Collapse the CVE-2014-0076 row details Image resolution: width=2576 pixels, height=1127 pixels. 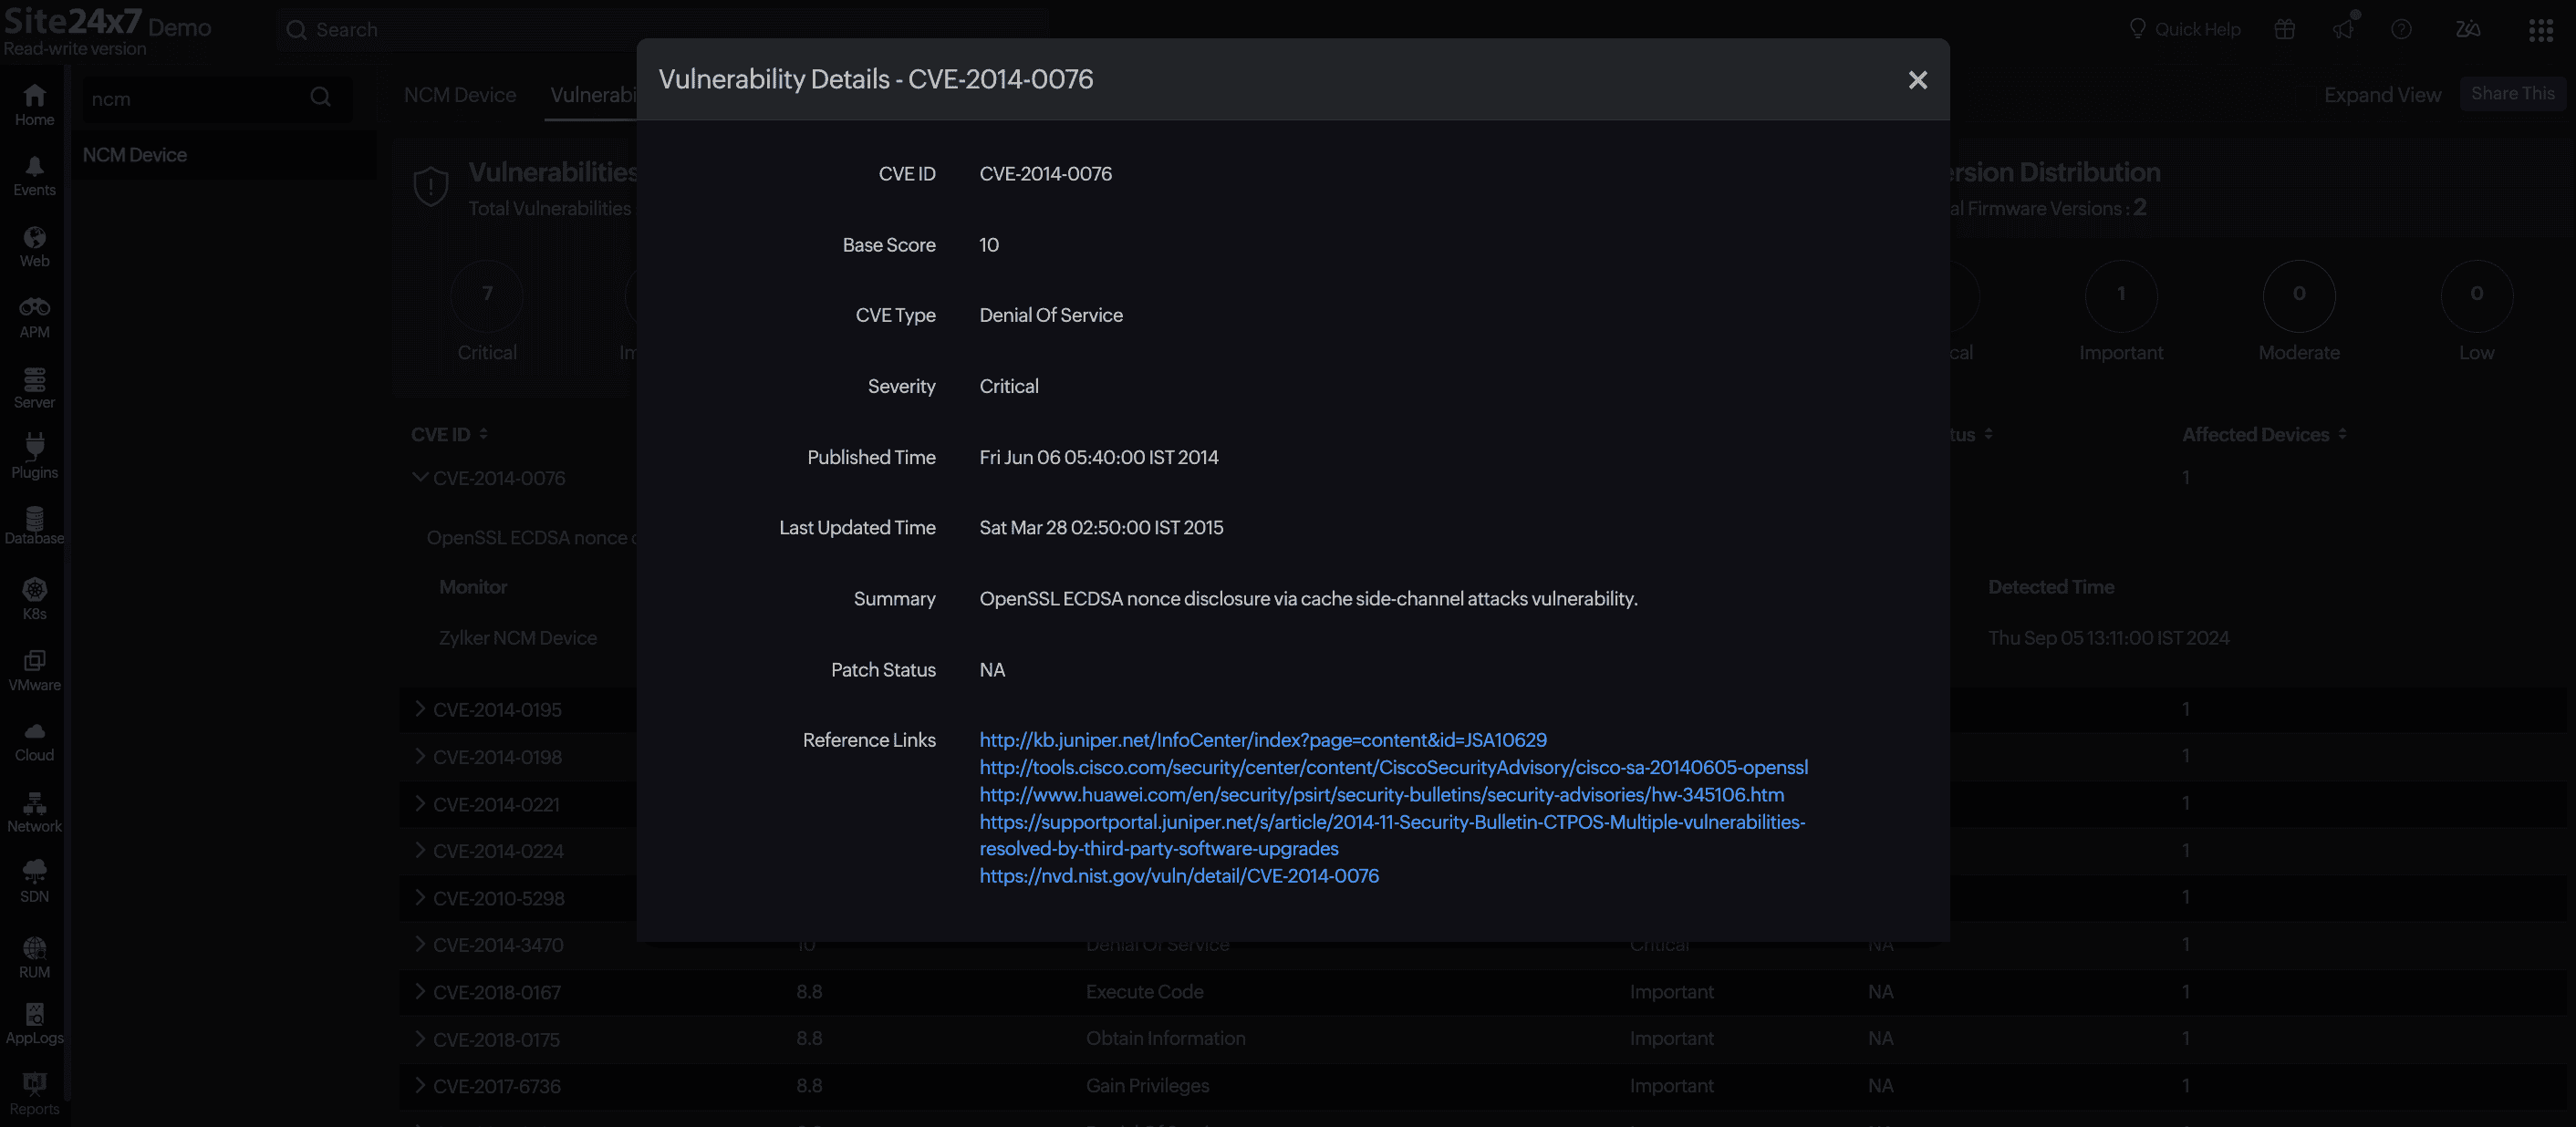(420, 477)
